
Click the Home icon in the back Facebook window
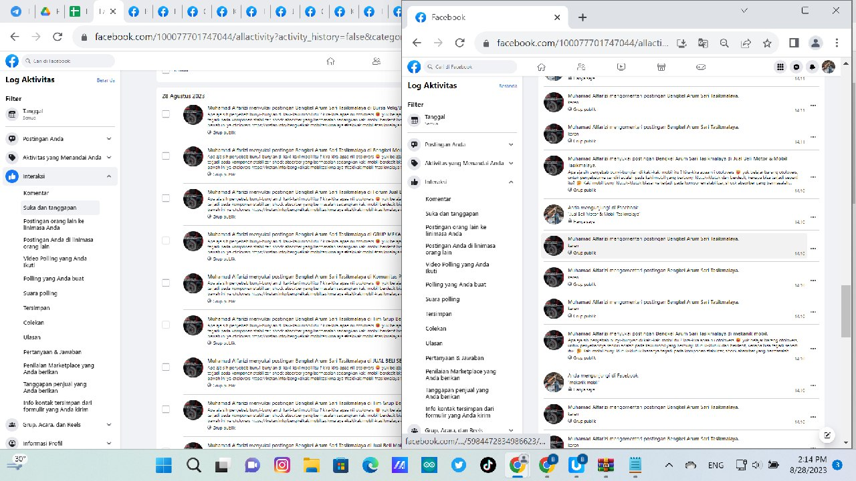(x=330, y=61)
